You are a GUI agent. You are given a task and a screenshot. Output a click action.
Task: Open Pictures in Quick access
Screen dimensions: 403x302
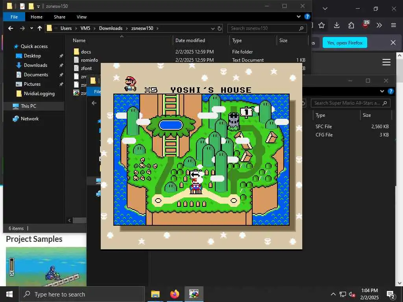click(x=32, y=84)
